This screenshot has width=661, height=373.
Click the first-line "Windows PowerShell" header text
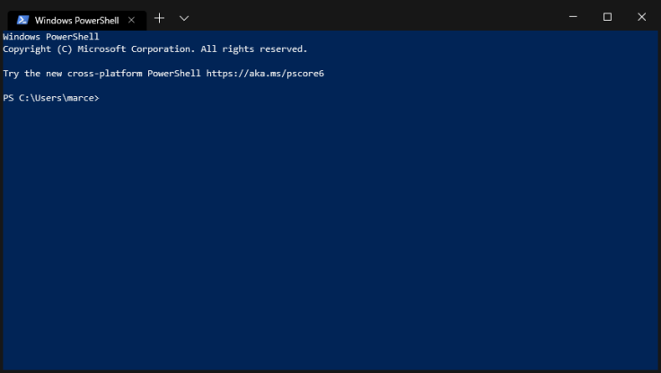pos(51,37)
